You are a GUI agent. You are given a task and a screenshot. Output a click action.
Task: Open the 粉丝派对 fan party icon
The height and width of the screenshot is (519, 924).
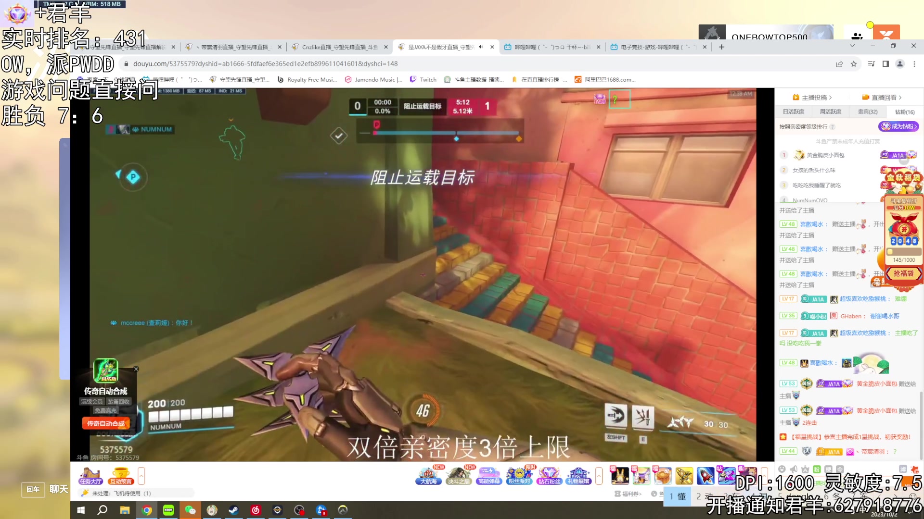coord(519,476)
